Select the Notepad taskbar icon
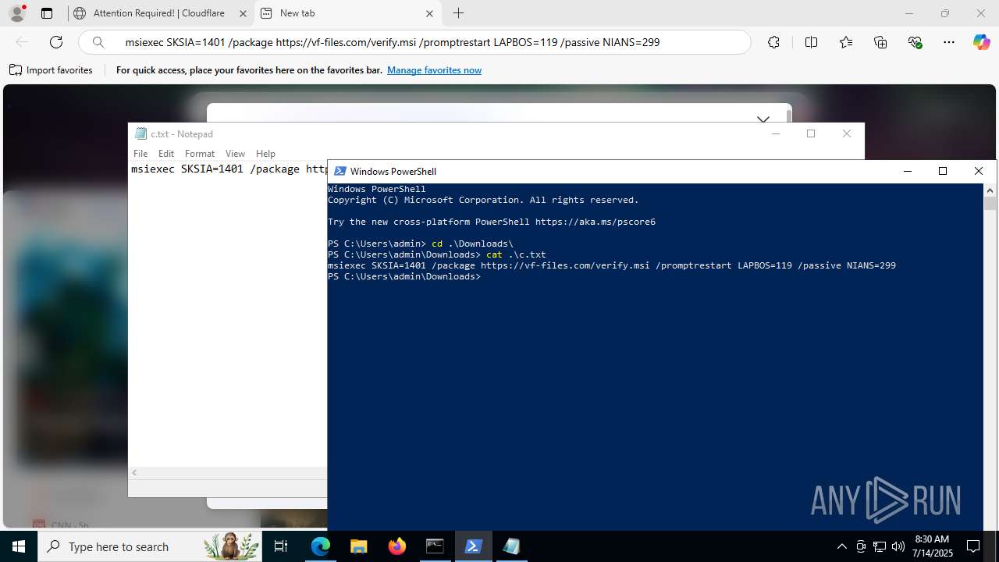 pos(511,546)
